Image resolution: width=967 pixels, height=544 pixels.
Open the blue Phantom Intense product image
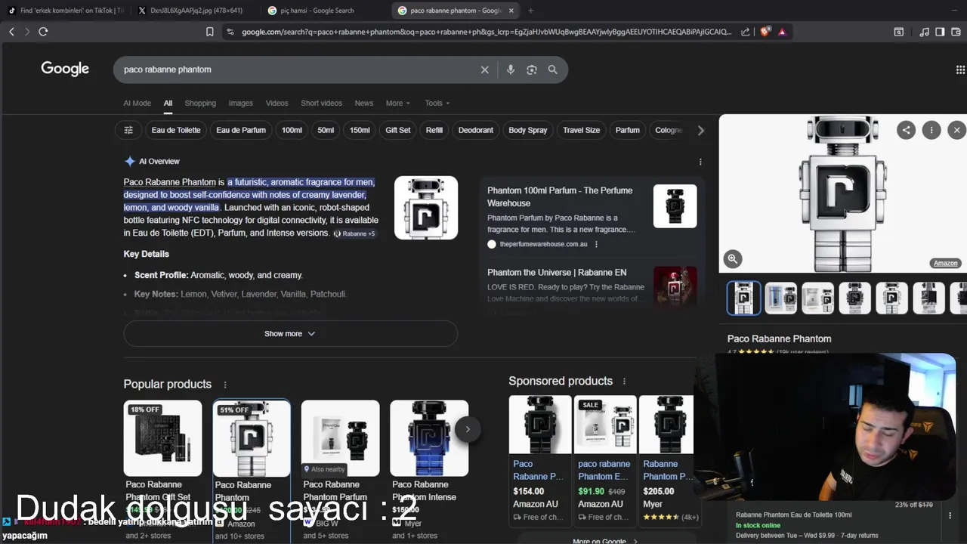(x=429, y=438)
